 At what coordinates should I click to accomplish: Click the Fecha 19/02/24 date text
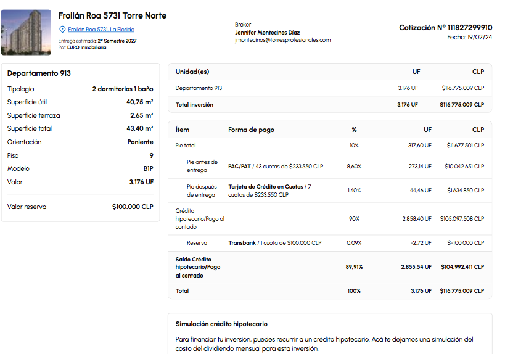click(x=469, y=37)
